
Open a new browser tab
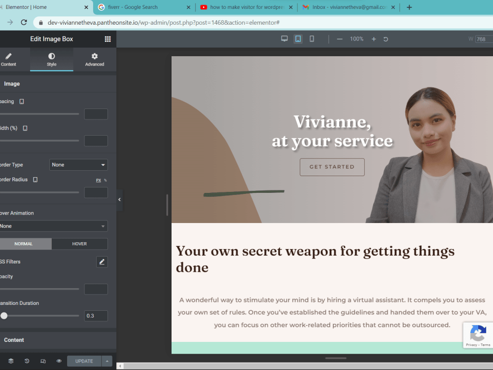(409, 7)
